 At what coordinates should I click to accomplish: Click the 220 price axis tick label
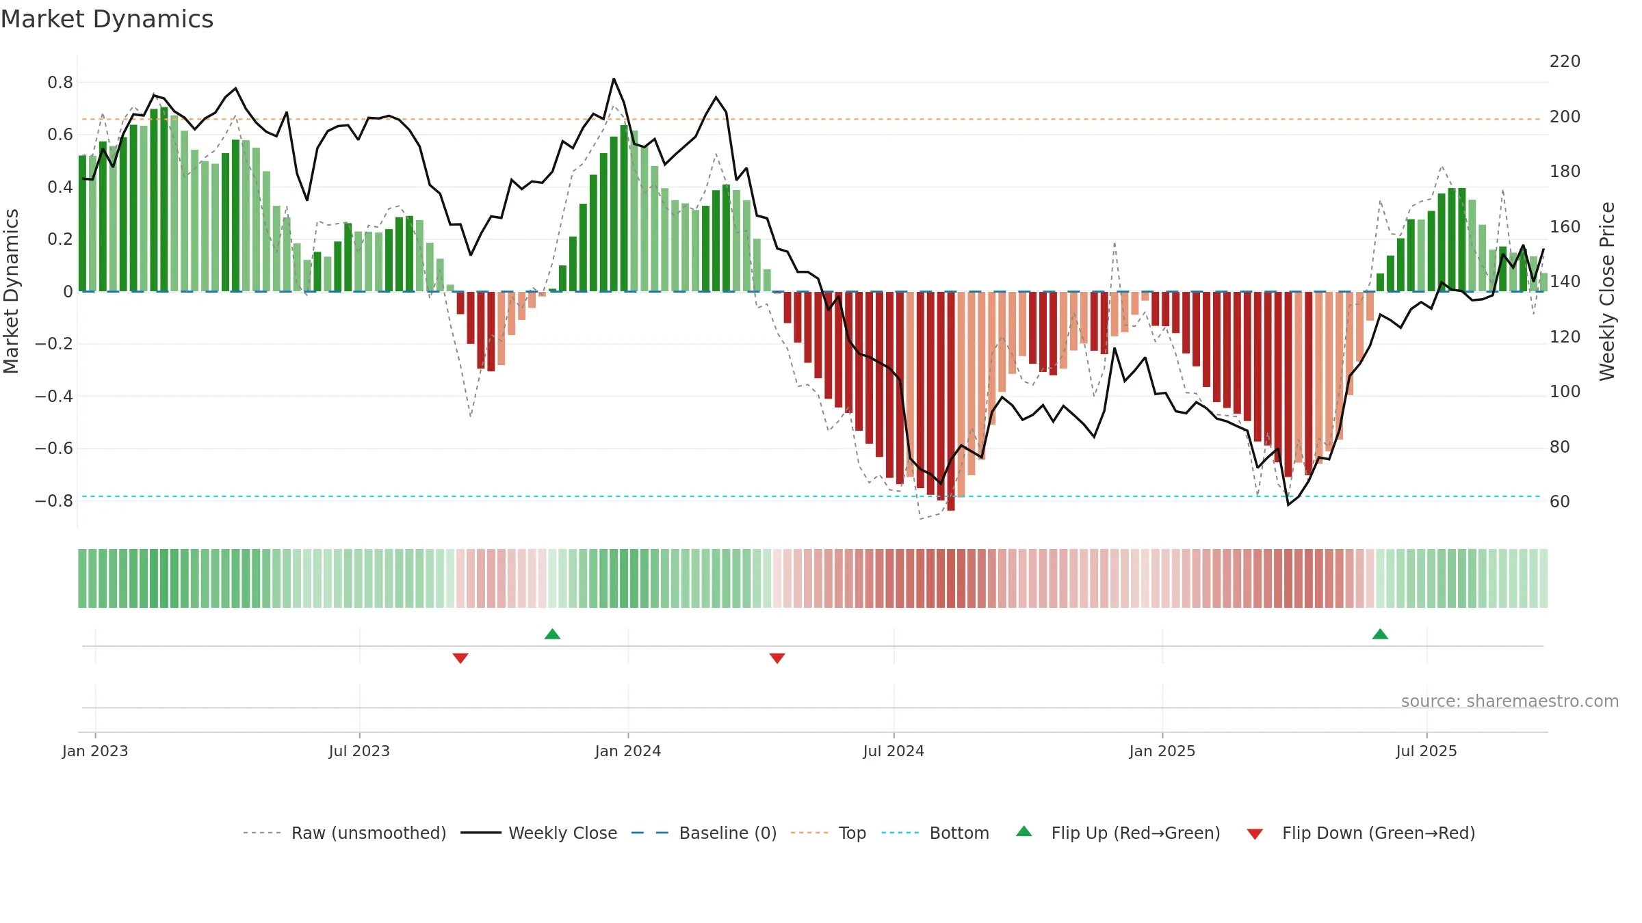pos(1565,62)
